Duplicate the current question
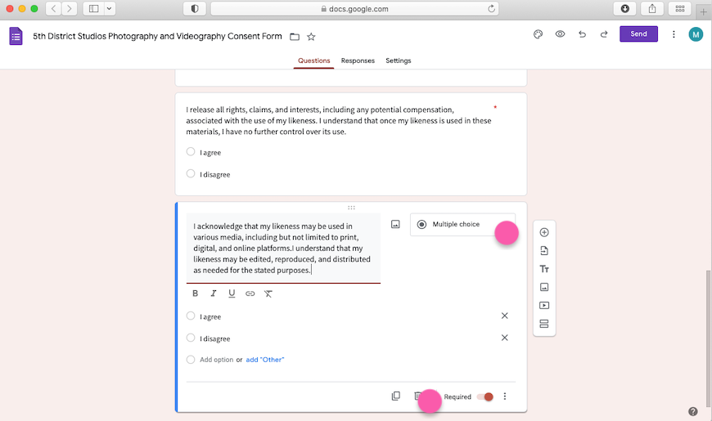Viewport: 712px width, 421px height. pos(396,396)
